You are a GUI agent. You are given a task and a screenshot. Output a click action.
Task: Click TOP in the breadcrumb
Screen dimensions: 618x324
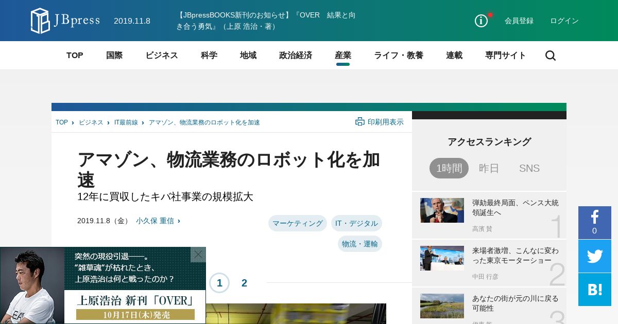(62, 122)
